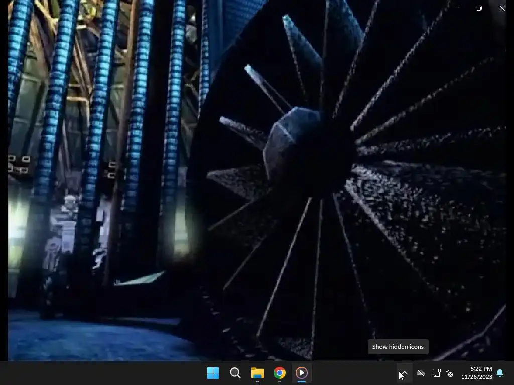The width and height of the screenshot is (514, 385).
Task: Open the clock showing 5:22 PM
Action: 477,373
